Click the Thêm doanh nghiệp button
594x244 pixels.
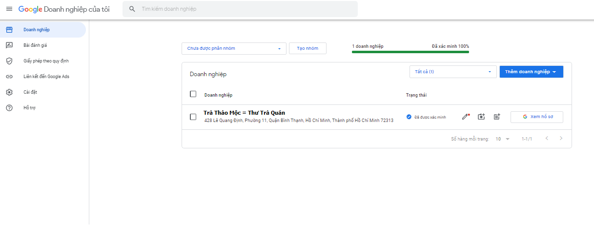pyautogui.click(x=532, y=72)
